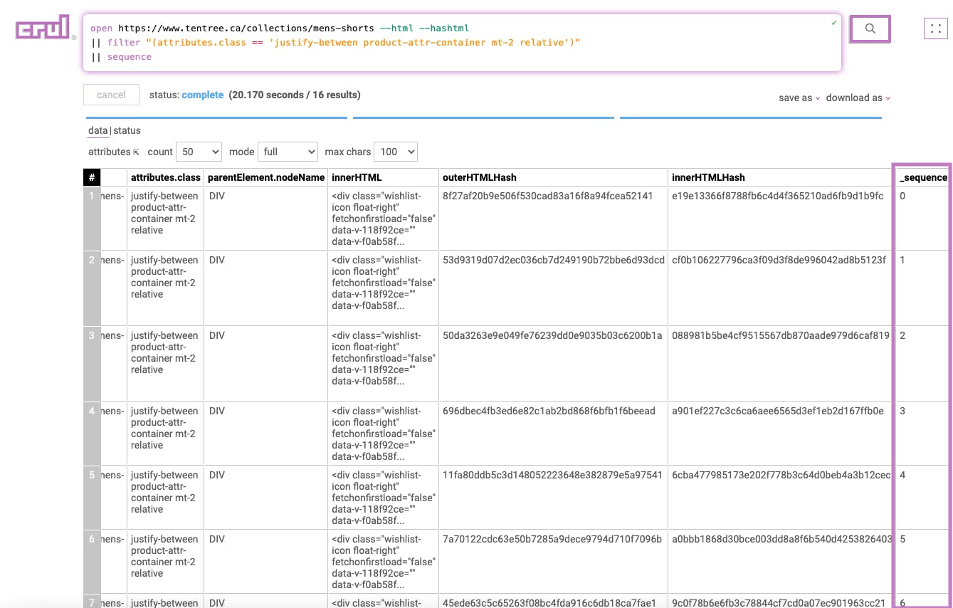Open the count dropdown showing 50
The image size is (953, 608).
point(199,152)
